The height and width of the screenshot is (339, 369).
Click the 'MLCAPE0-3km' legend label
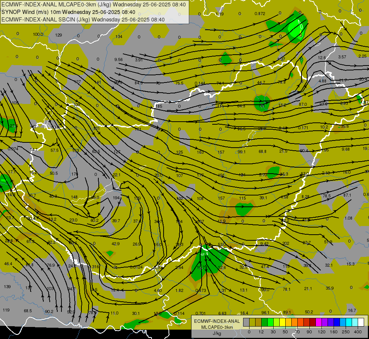point(217,327)
